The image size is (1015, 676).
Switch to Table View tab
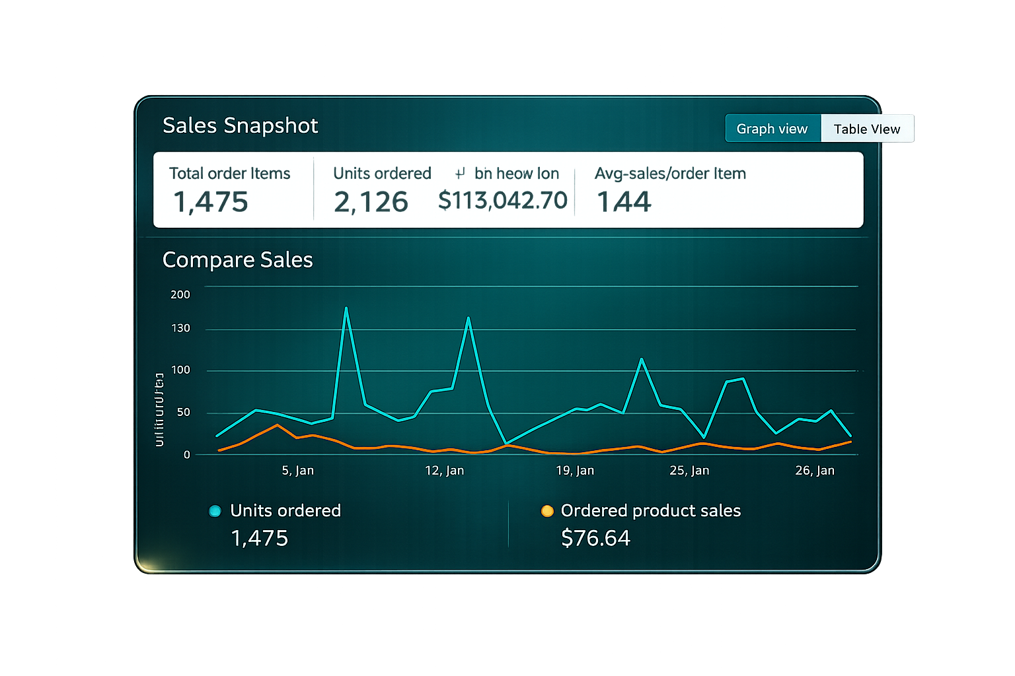pos(866,129)
